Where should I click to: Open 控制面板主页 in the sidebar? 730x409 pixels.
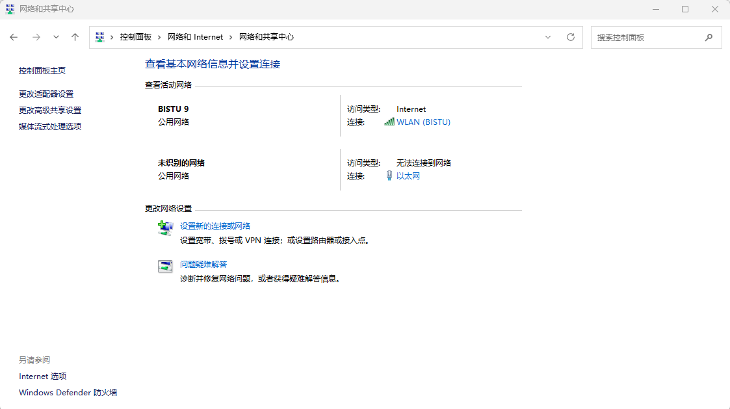tap(42, 70)
